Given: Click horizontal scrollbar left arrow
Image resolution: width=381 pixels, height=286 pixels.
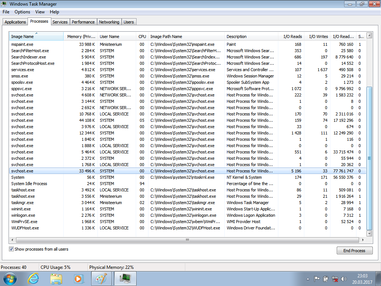Looking at the screenshot, I should tap(12, 240).
